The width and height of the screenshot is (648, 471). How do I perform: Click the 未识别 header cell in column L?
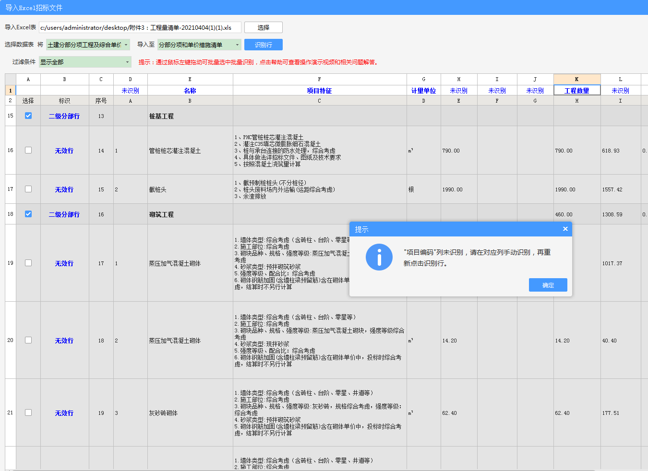coord(621,90)
